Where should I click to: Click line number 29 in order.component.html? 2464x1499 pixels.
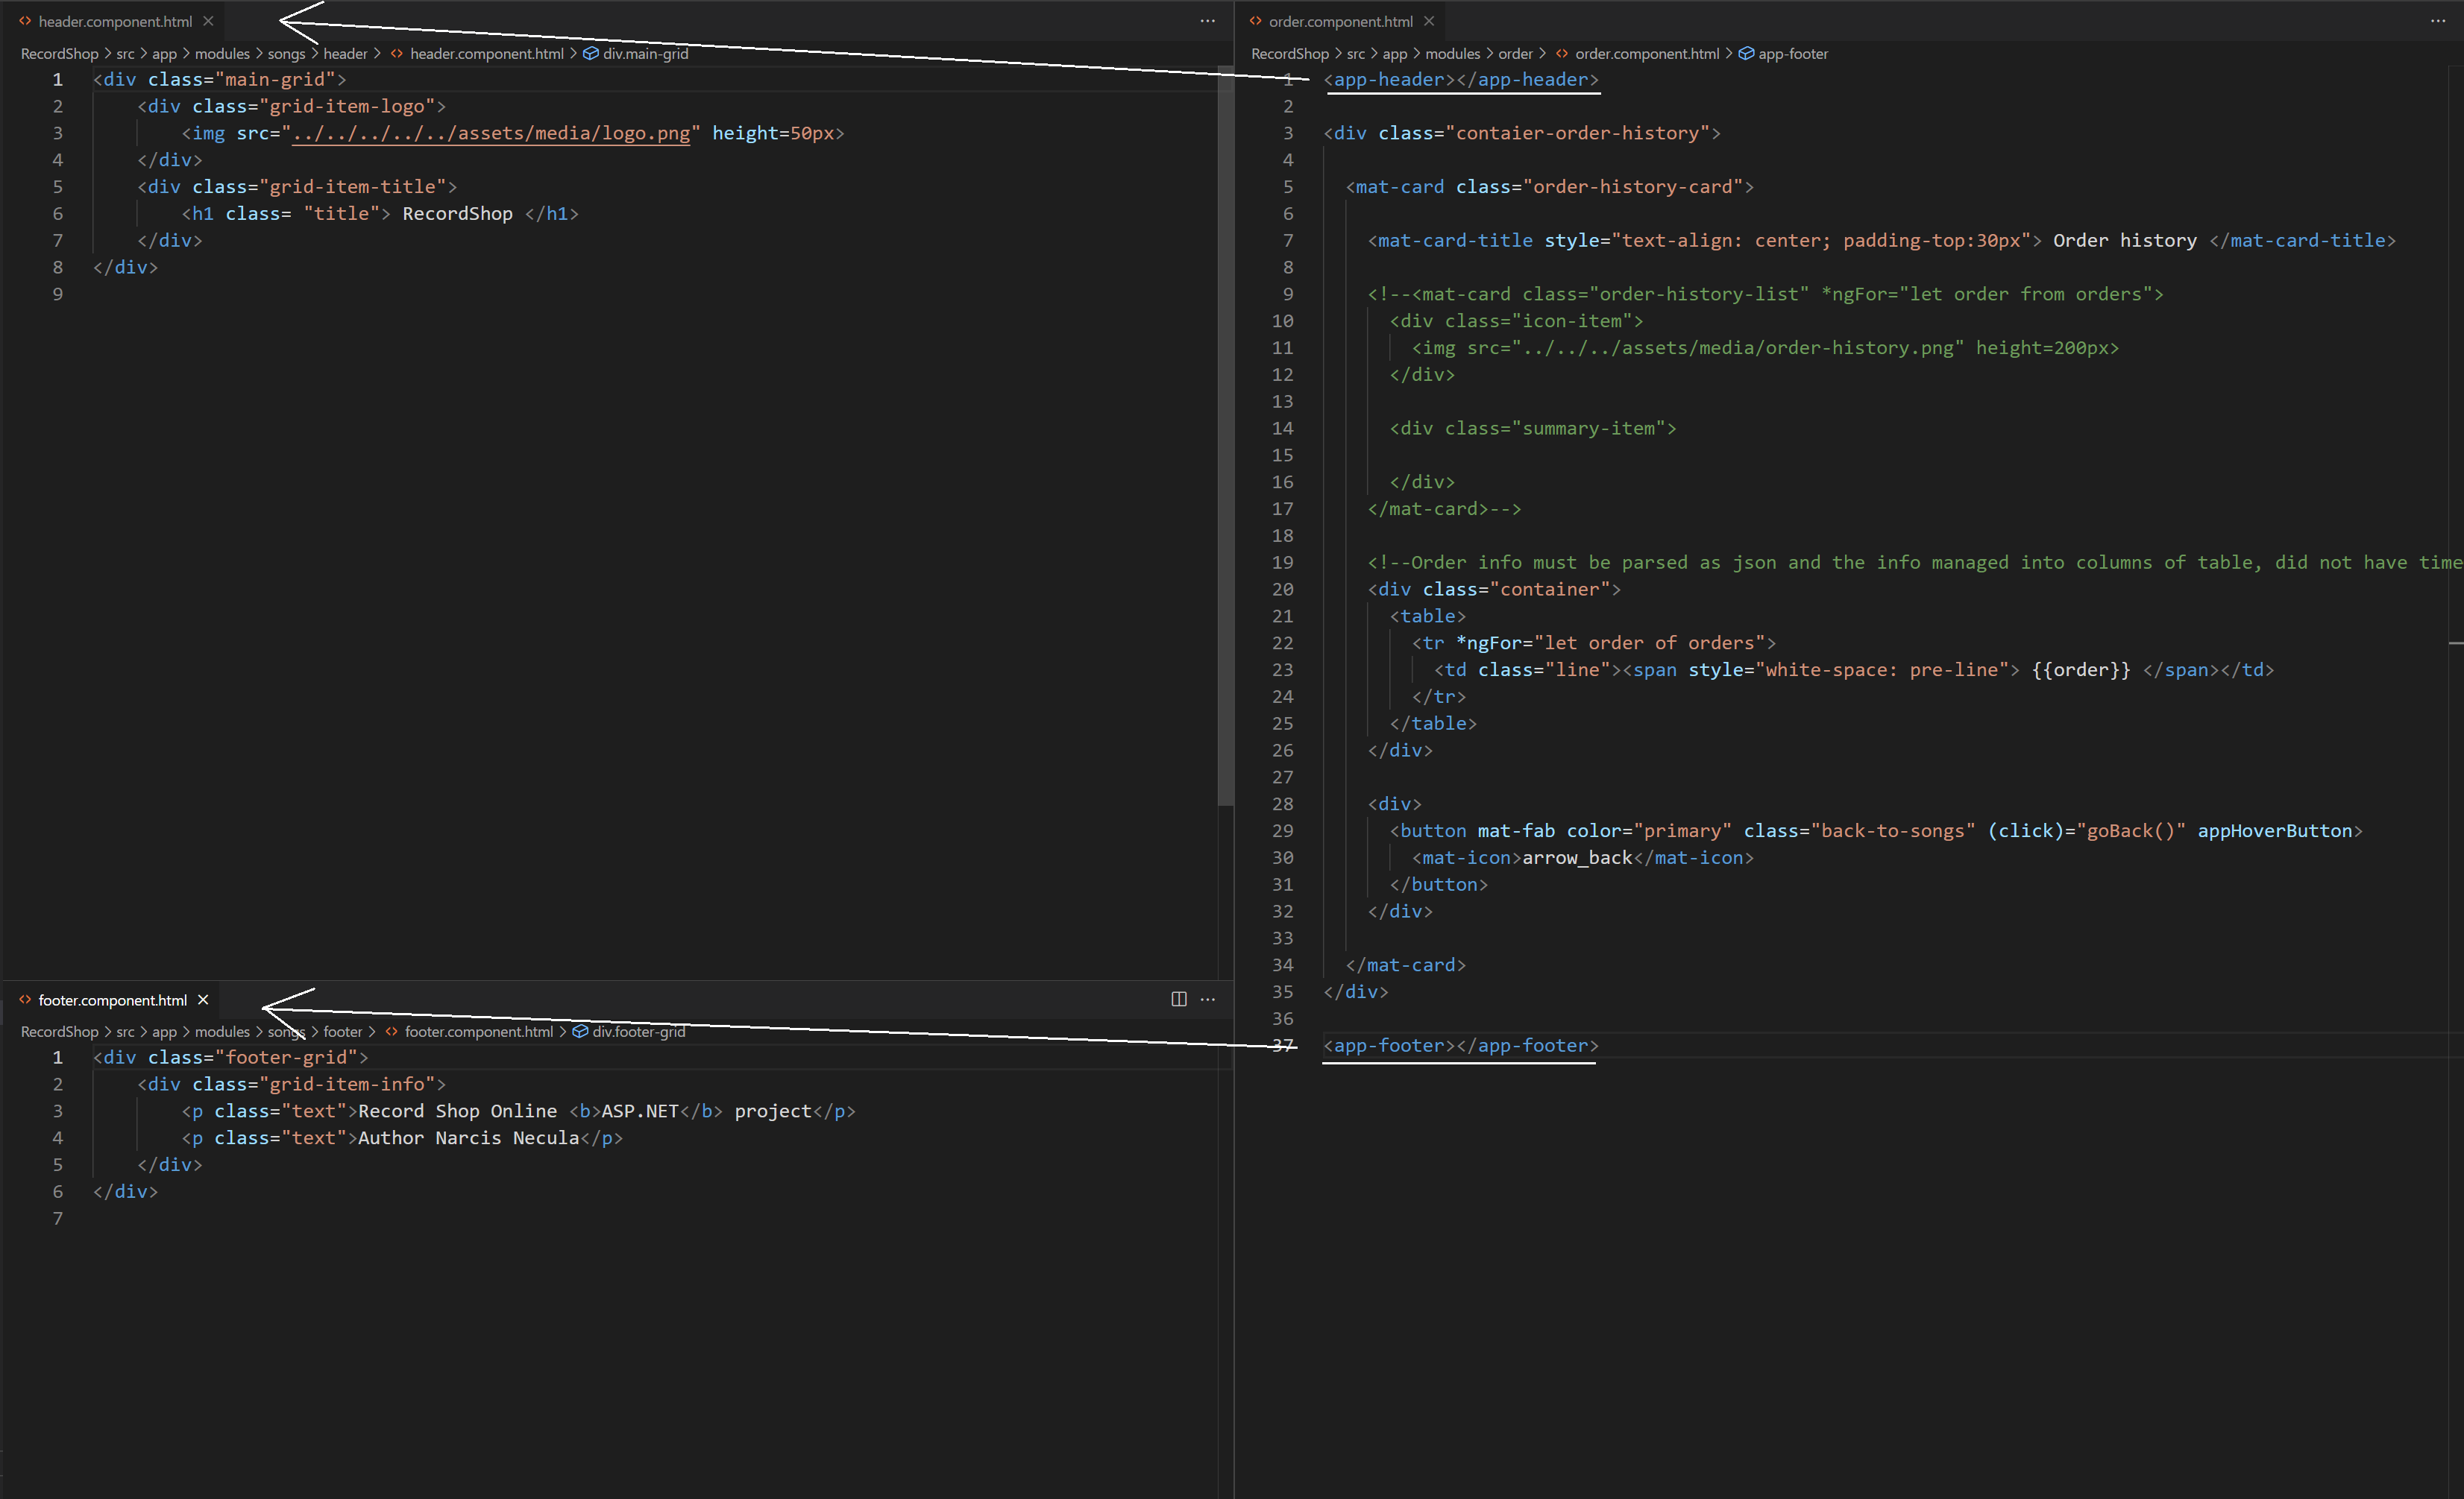tap(1281, 830)
